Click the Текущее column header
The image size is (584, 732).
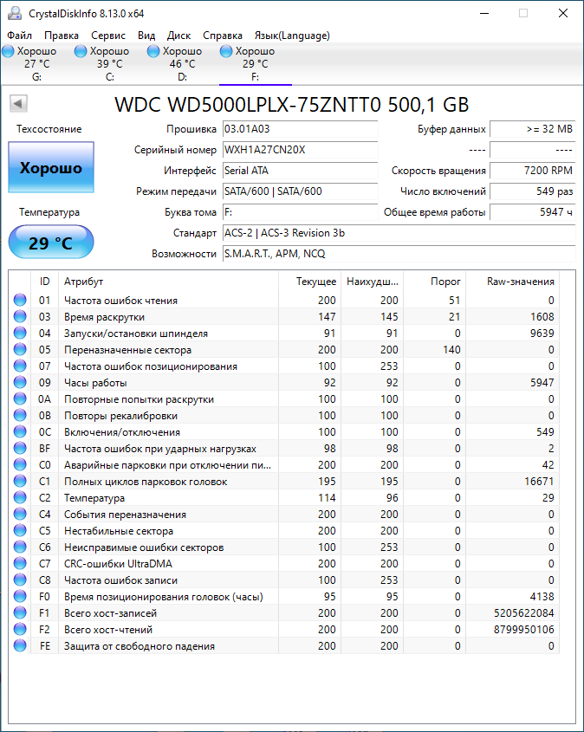(x=309, y=281)
